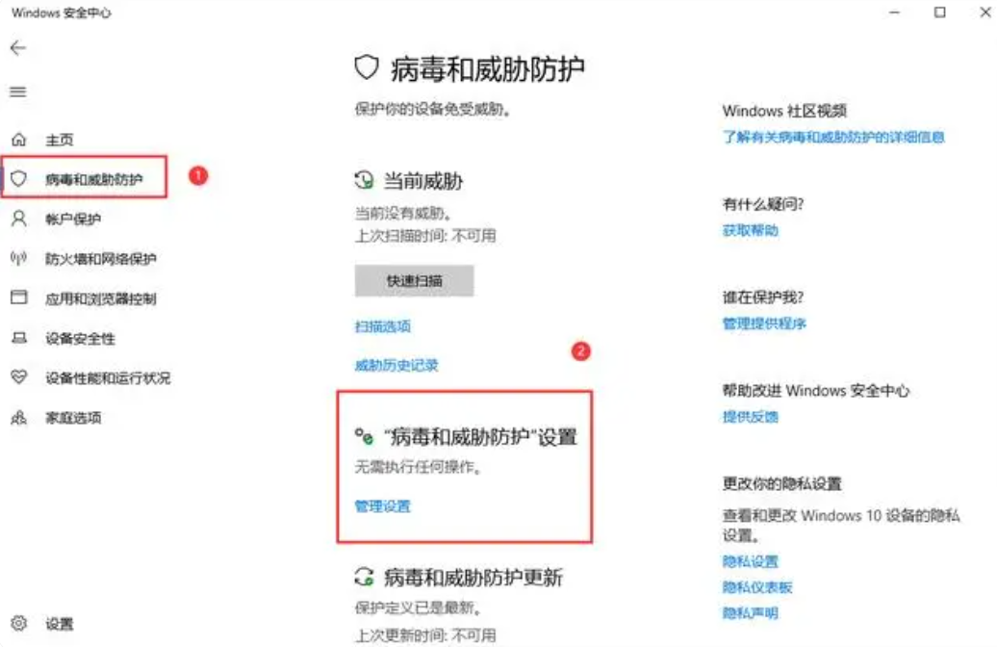
Task: Minimize the Windows 安全中心 window
Action: click(895, 13)
